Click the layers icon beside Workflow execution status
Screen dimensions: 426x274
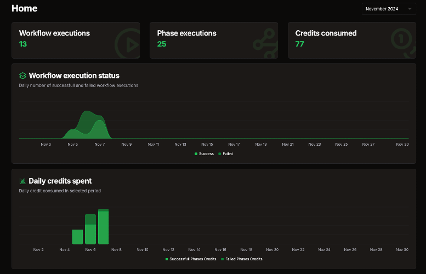point(22,76)
